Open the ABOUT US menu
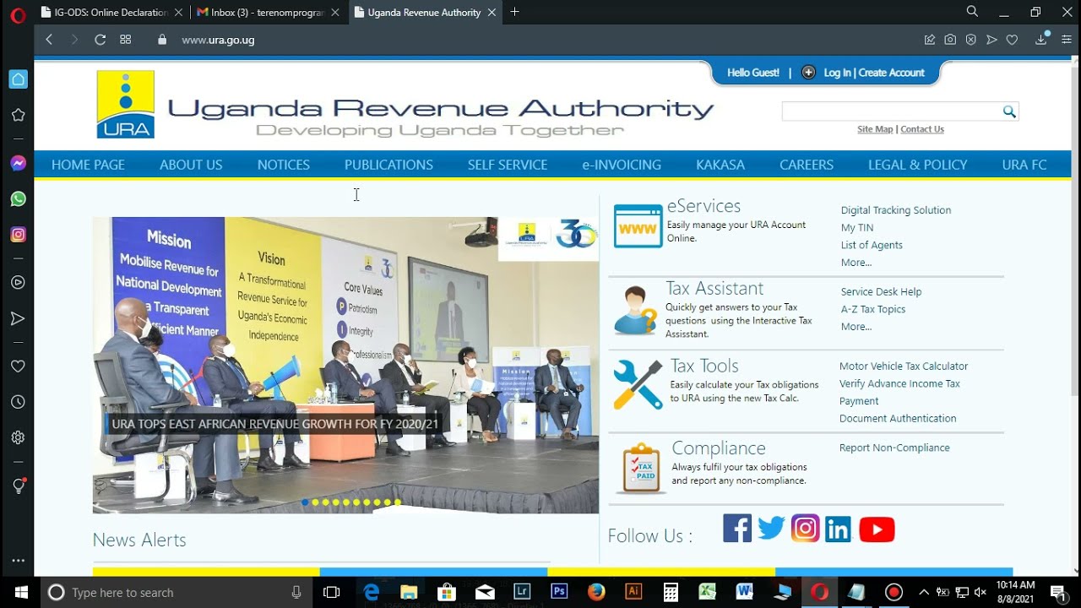 (x=191, y=165)
